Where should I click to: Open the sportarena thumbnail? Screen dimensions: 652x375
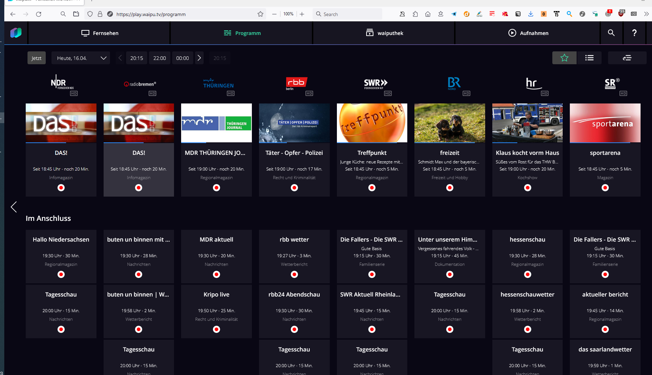tap(605, 123)
